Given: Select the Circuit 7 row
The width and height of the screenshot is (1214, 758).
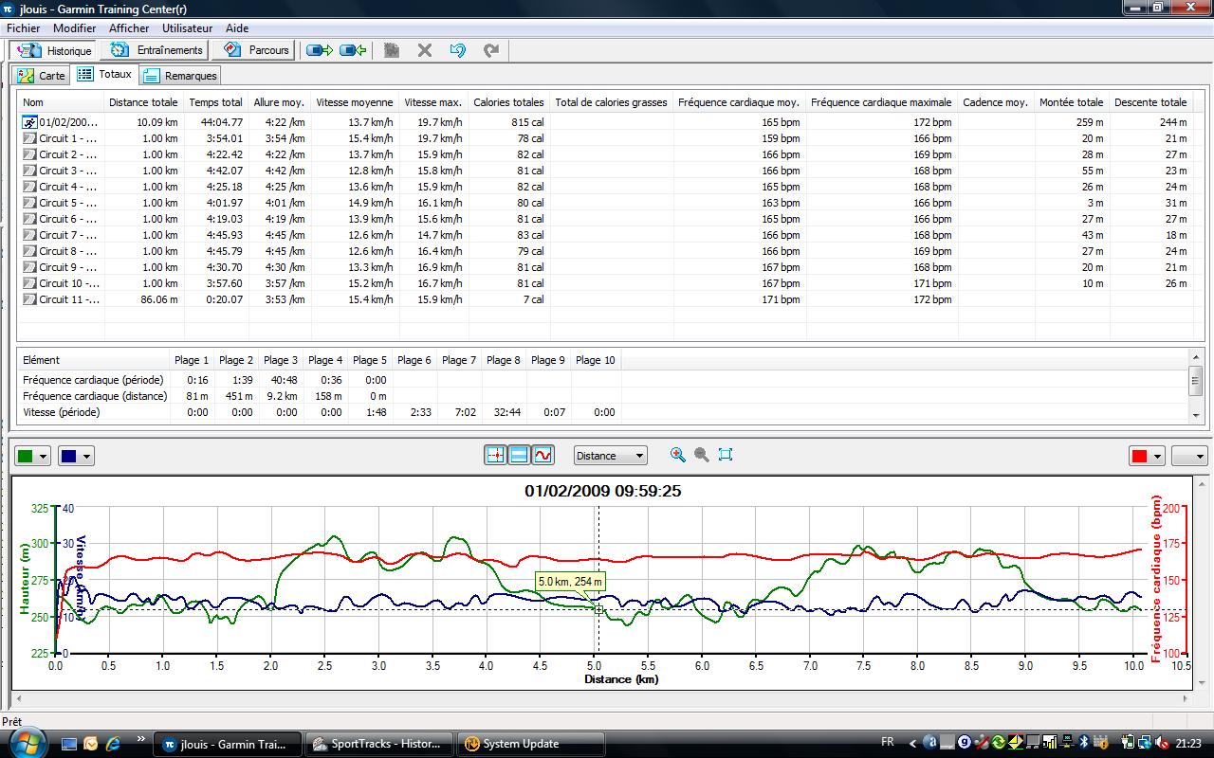Looking at the screenshot, I should click(612, 235).
